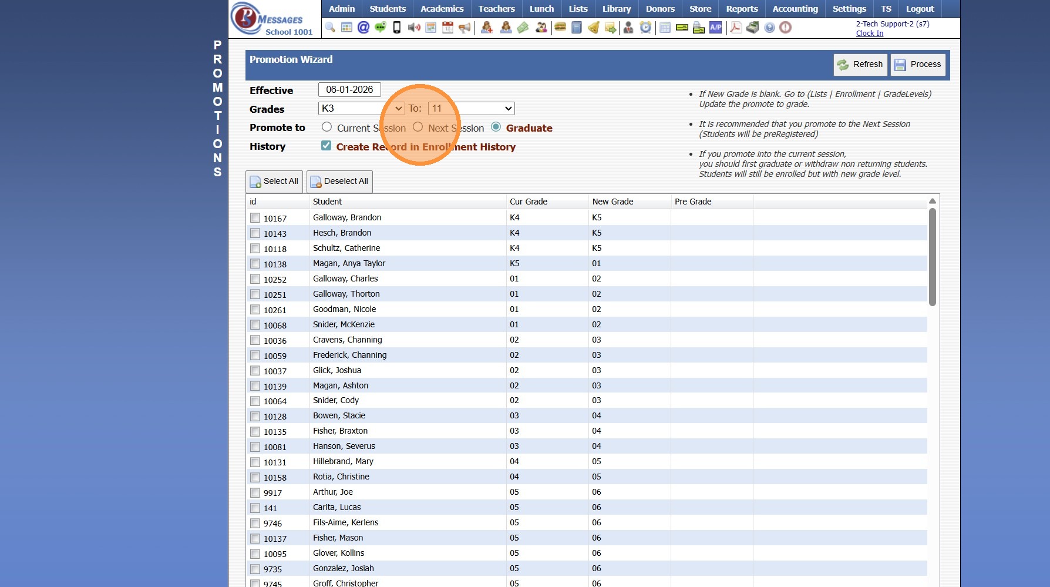Click the A/P accounts payable icon

click(x=715, y=28)
